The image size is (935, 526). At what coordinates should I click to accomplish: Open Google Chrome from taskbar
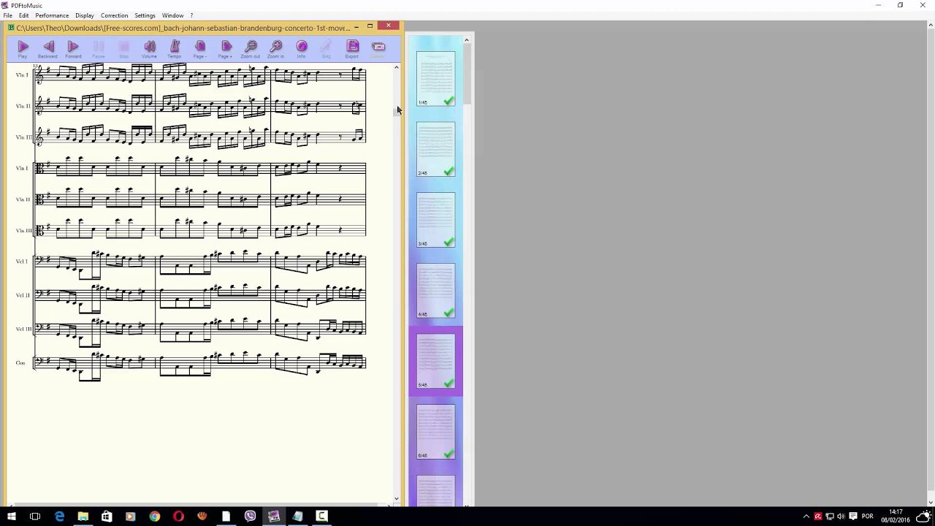coord(155,517)
